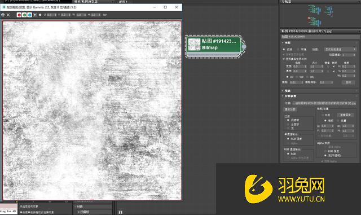The width and height of the screenshot is (361, 215).
Task: Click the print icon in viewer toolbar
Action: pos(3,15)
